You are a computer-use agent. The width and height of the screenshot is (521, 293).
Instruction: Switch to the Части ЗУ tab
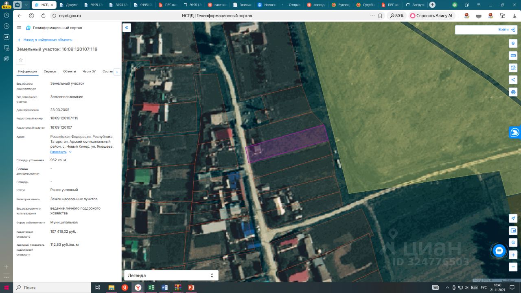click(x=89, y=71)
